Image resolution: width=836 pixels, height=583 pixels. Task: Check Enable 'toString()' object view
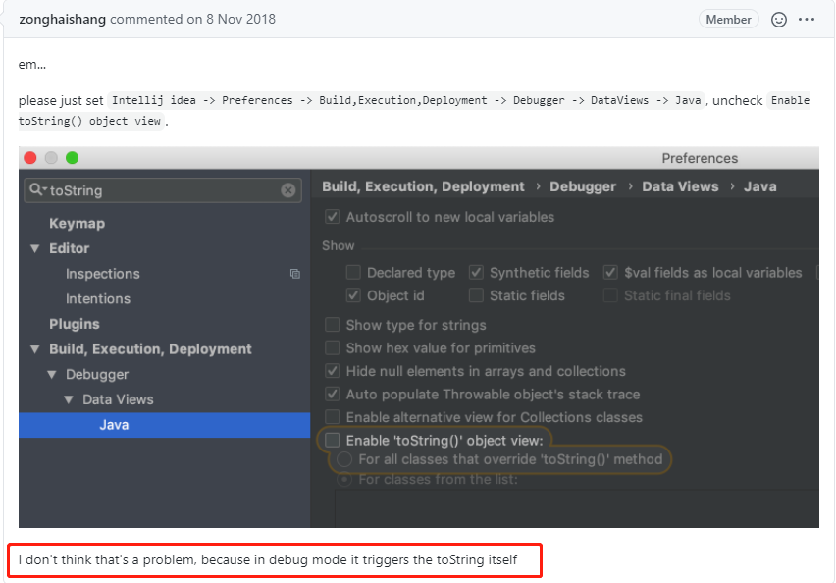click(x=333, y=440)
